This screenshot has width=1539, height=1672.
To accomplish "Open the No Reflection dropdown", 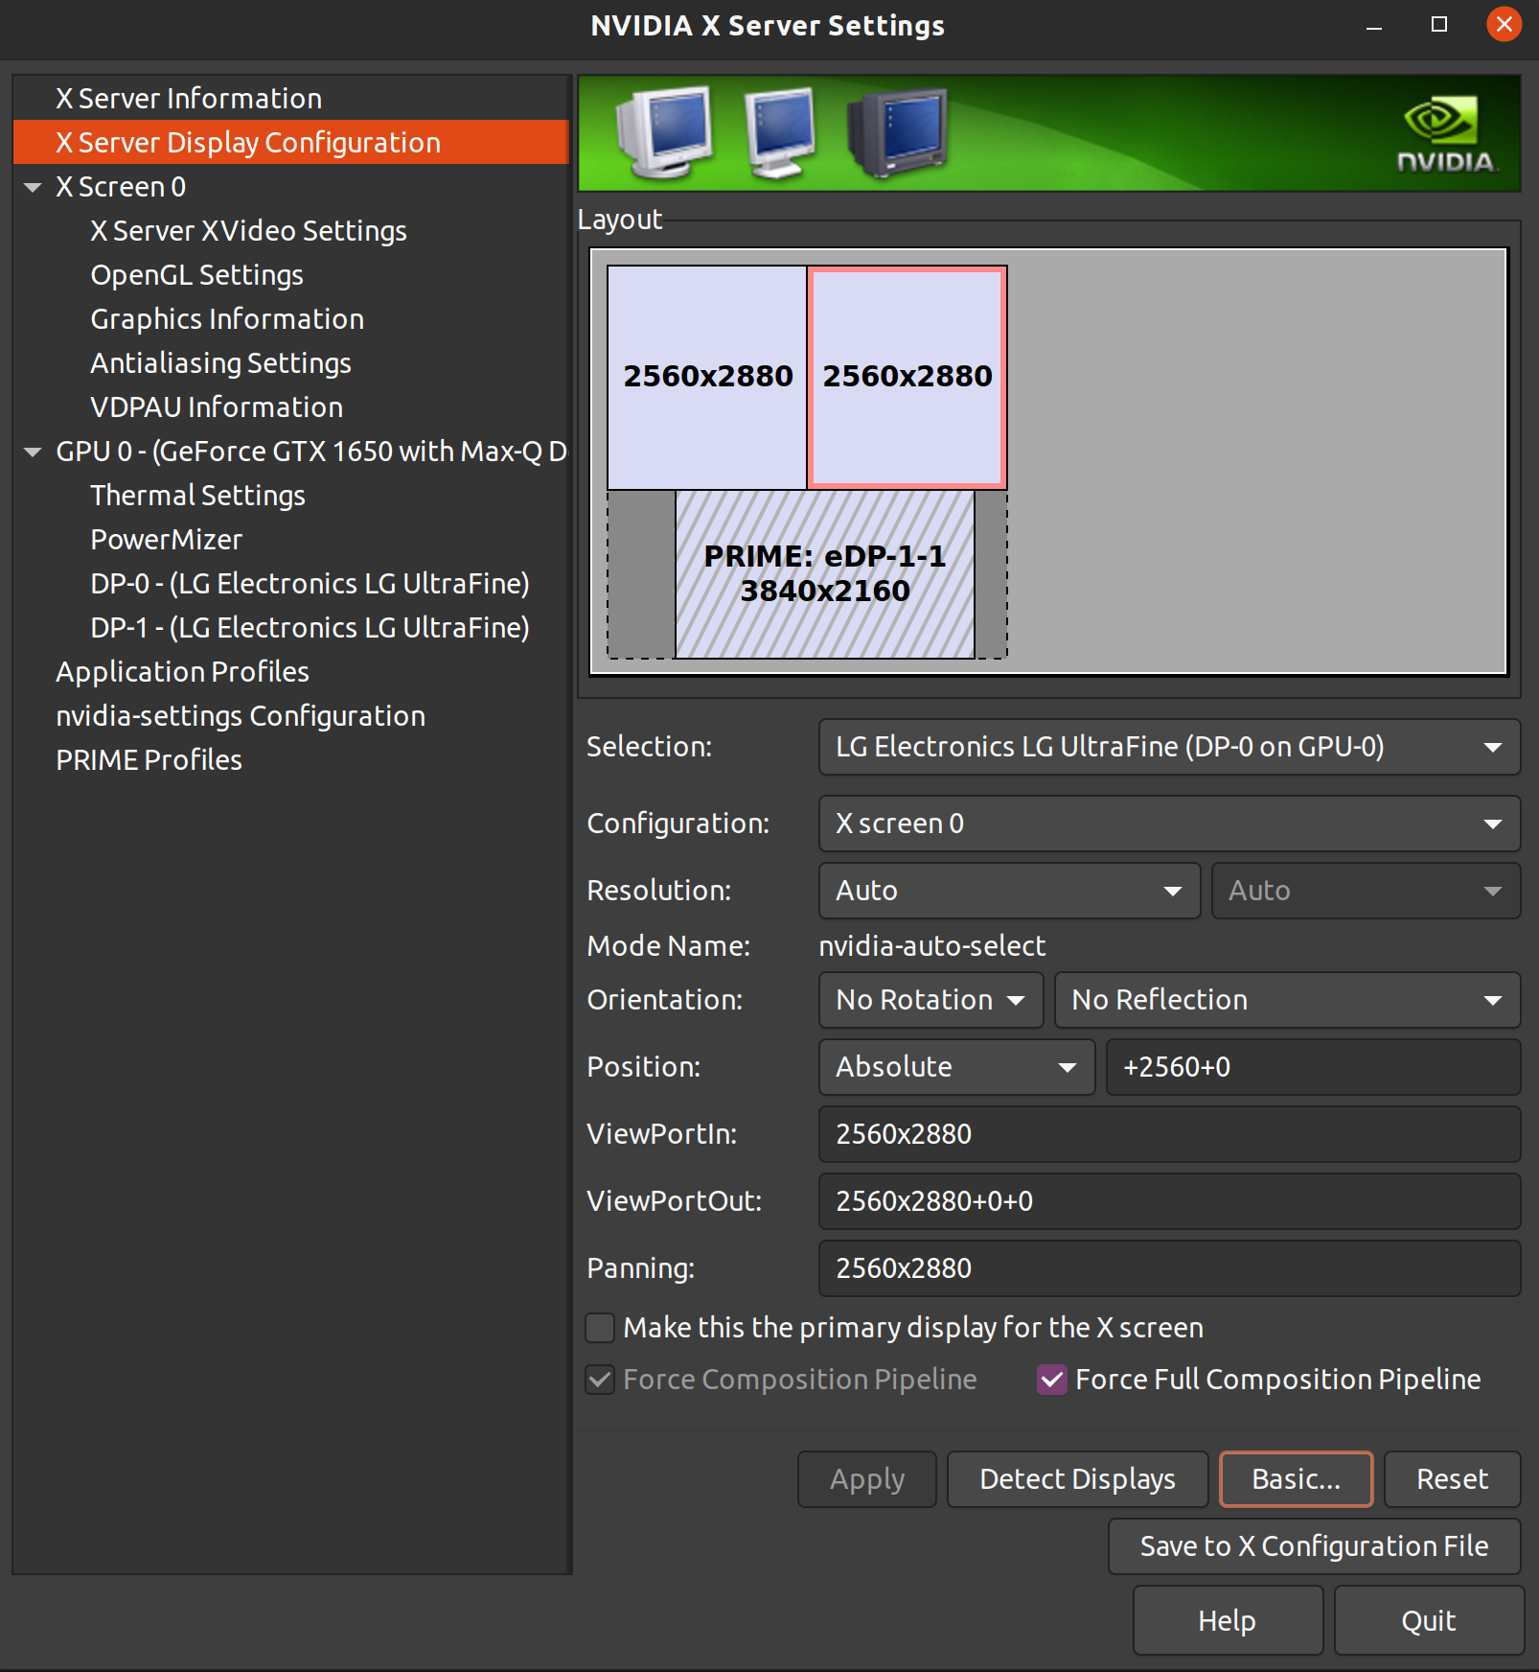I will [x=1287, y=1000].
